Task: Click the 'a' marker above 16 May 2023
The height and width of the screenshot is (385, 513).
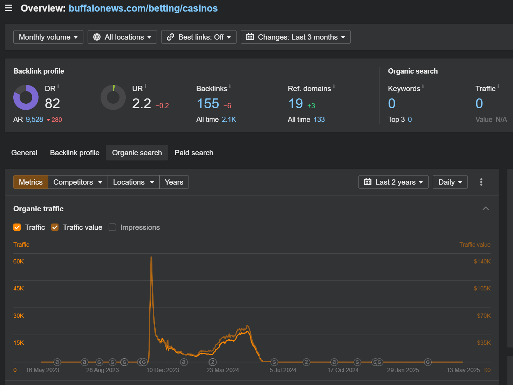Action: [57, 362]
